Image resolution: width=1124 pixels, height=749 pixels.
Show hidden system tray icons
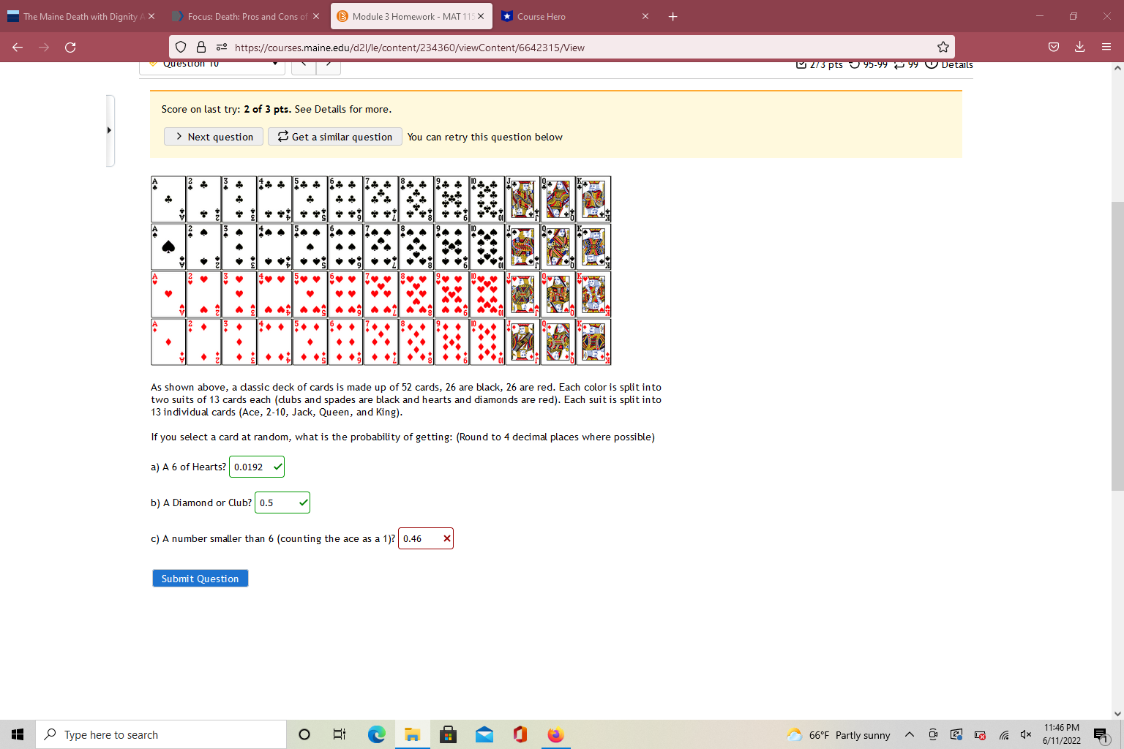pos(910,734)
